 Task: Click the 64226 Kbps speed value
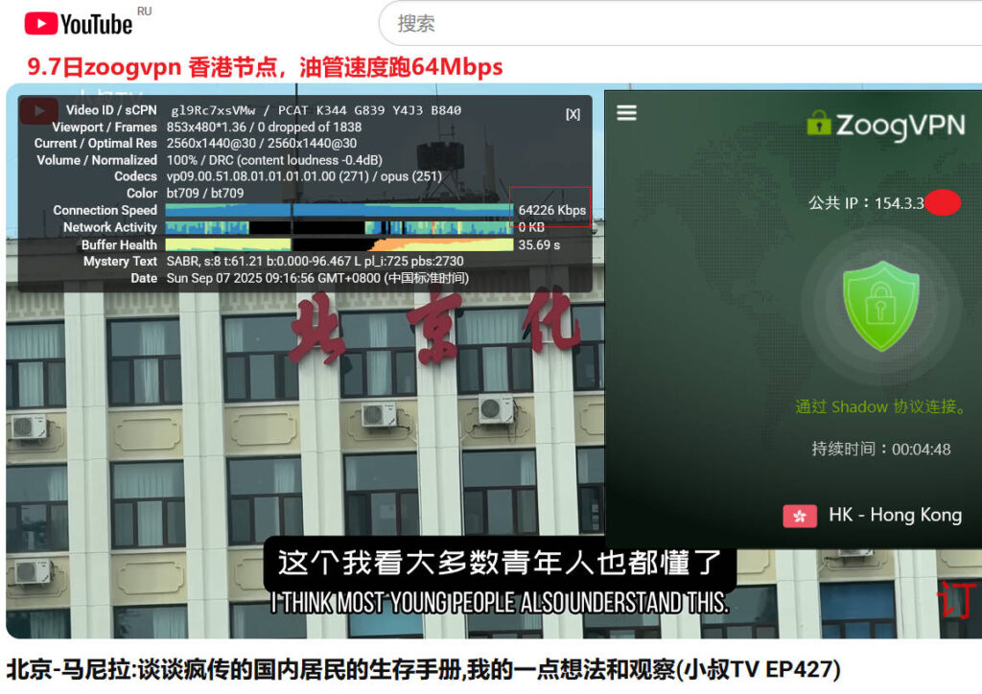point(551,210)
